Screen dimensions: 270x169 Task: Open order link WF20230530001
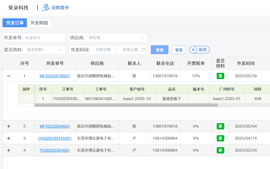[55, 76]
